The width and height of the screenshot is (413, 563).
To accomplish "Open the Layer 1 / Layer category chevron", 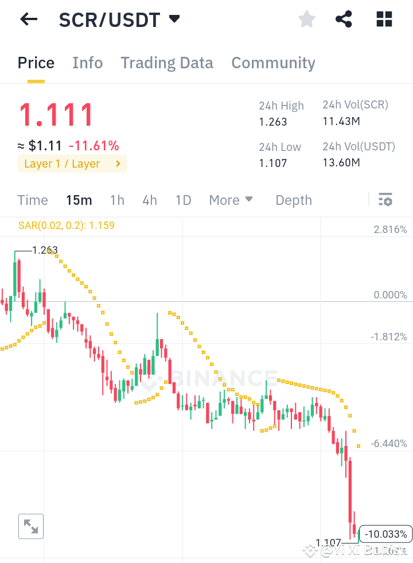I will point(118,164).
